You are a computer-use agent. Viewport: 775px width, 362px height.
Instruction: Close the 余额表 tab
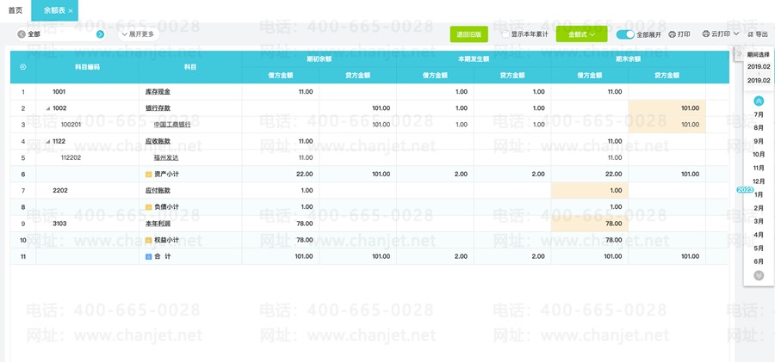point(71,11)
